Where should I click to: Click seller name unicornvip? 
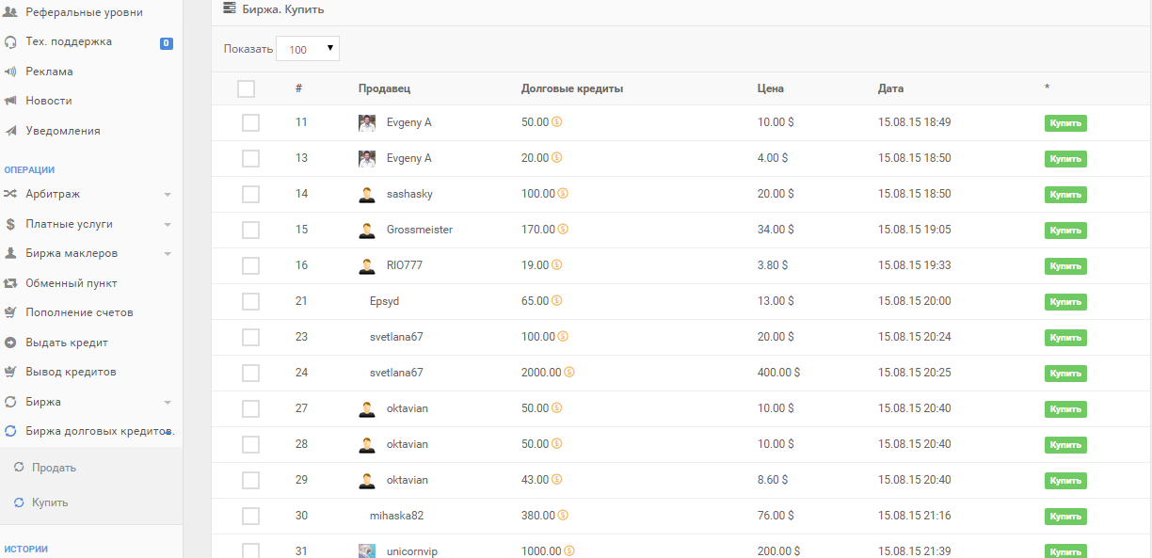tap(411, 551)
